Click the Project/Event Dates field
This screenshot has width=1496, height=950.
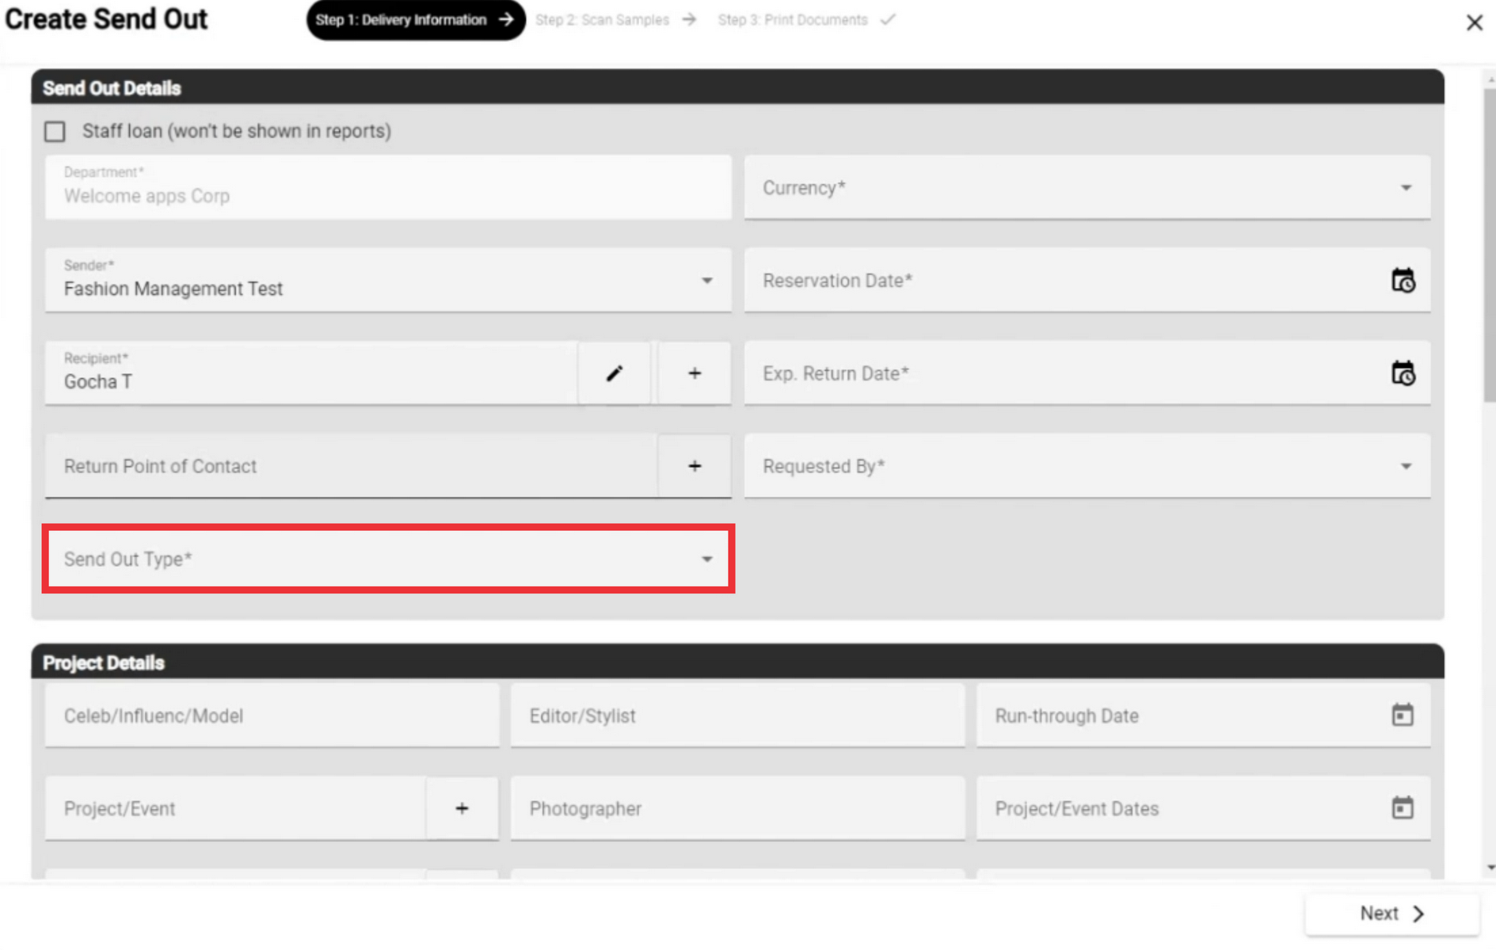tap(1203, 808)
